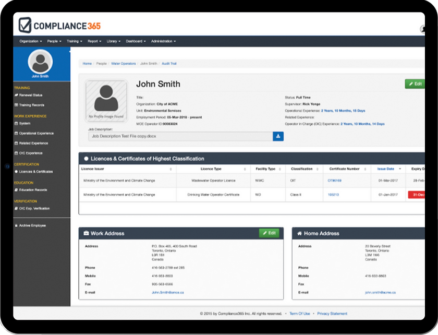
Task: Click the OIC Experience duration link
Action: click(362, 124)
